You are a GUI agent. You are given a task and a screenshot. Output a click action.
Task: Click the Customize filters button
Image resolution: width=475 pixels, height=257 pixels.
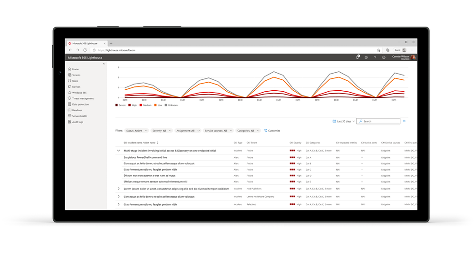coord(272,131)
